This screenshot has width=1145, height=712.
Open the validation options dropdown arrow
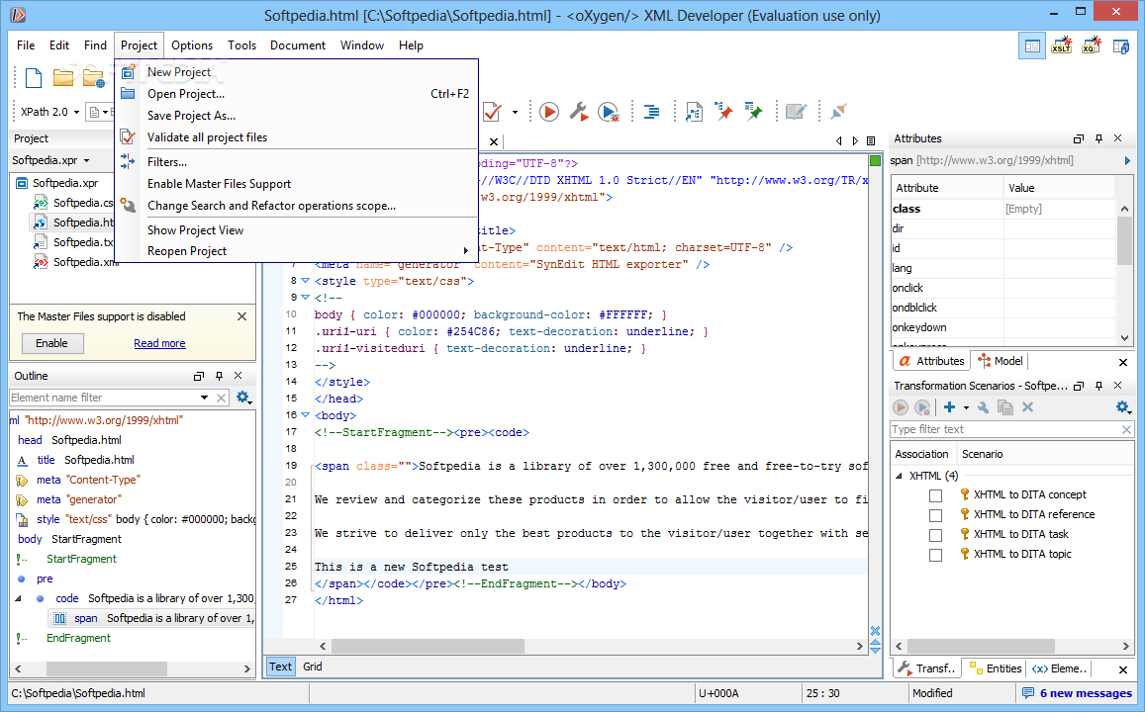pyautogui.click(x=515, y=113)
